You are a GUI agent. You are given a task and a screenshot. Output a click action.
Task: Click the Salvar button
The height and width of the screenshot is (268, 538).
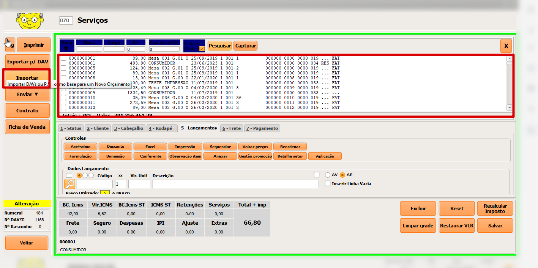click(495, 225)
